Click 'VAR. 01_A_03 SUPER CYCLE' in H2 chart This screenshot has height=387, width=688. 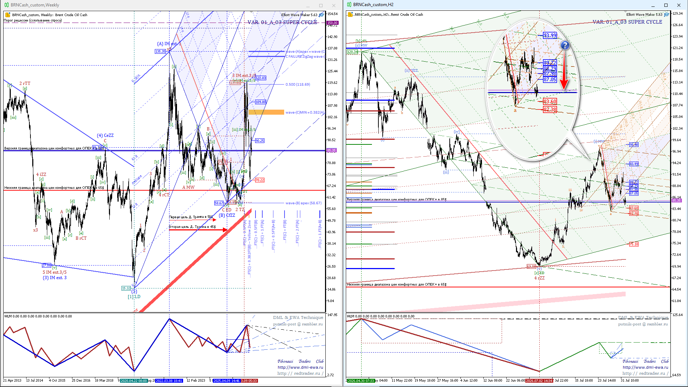[627, 22]
